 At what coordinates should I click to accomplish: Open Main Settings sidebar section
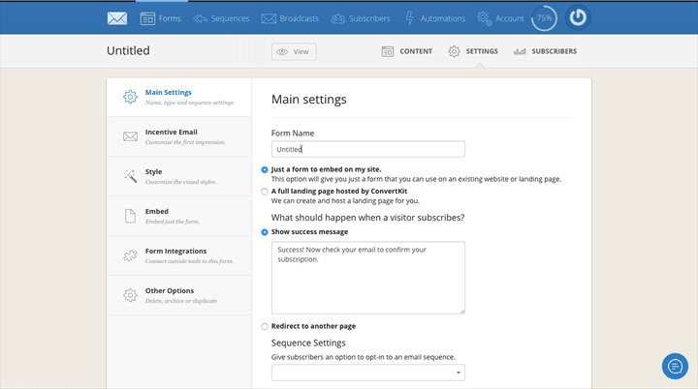(179, 97)
